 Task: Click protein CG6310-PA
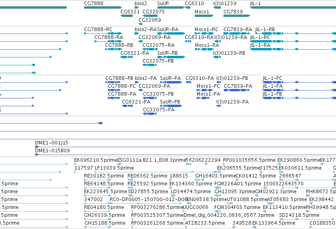tap(188, 82)
